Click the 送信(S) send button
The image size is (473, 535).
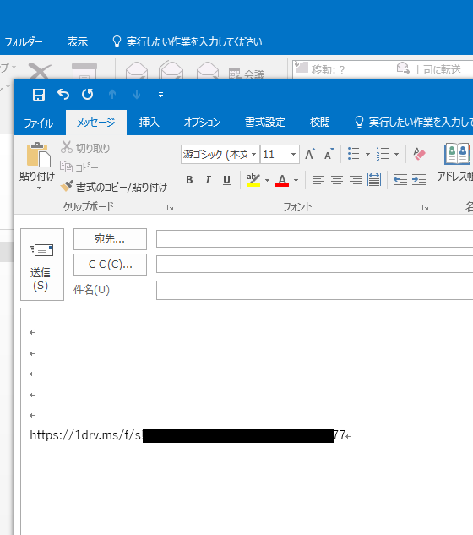click(x=42, y=265)
